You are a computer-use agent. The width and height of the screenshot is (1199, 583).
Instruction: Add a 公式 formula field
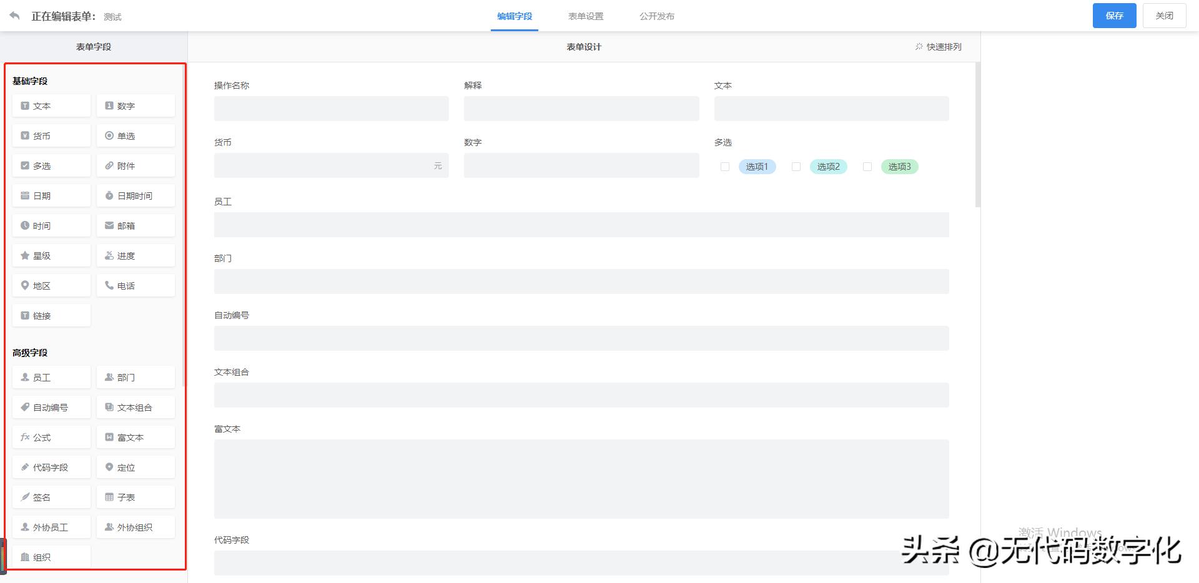51,438
